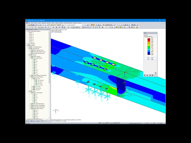Toggle the Local Deformations checkbox
Image resolution: width=191 pixels, height=143 pixels.
[x=30, y=47]
